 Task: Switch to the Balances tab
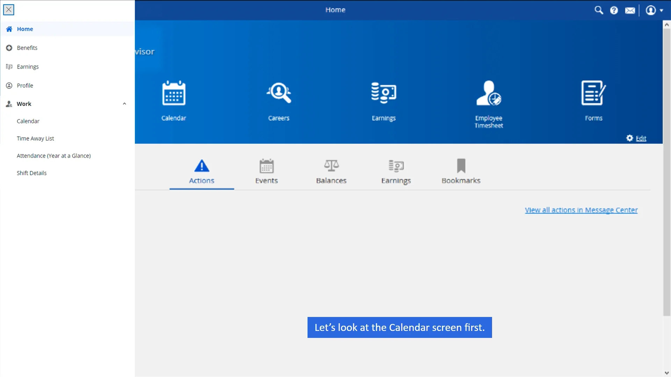pos(331,172)
